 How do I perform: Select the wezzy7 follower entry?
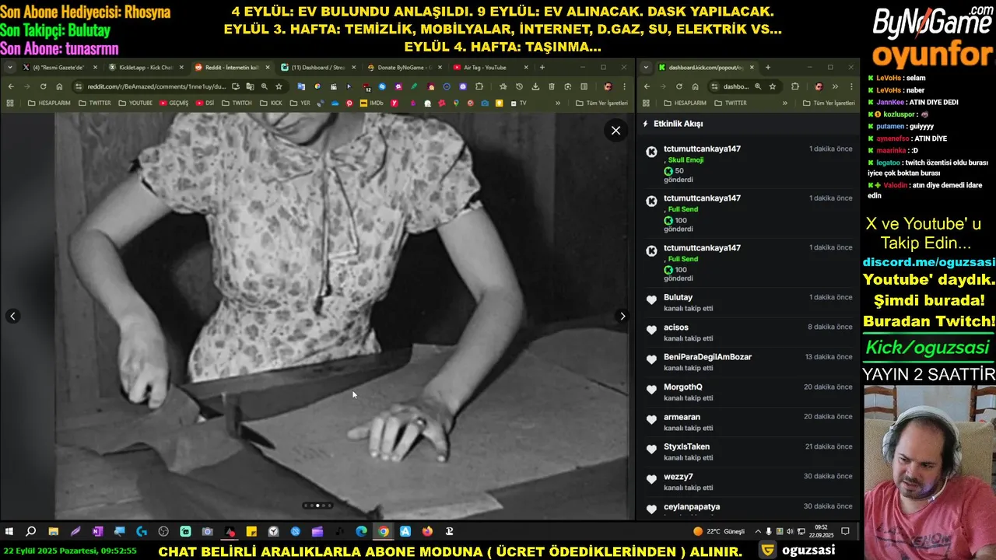coord(749,482)
